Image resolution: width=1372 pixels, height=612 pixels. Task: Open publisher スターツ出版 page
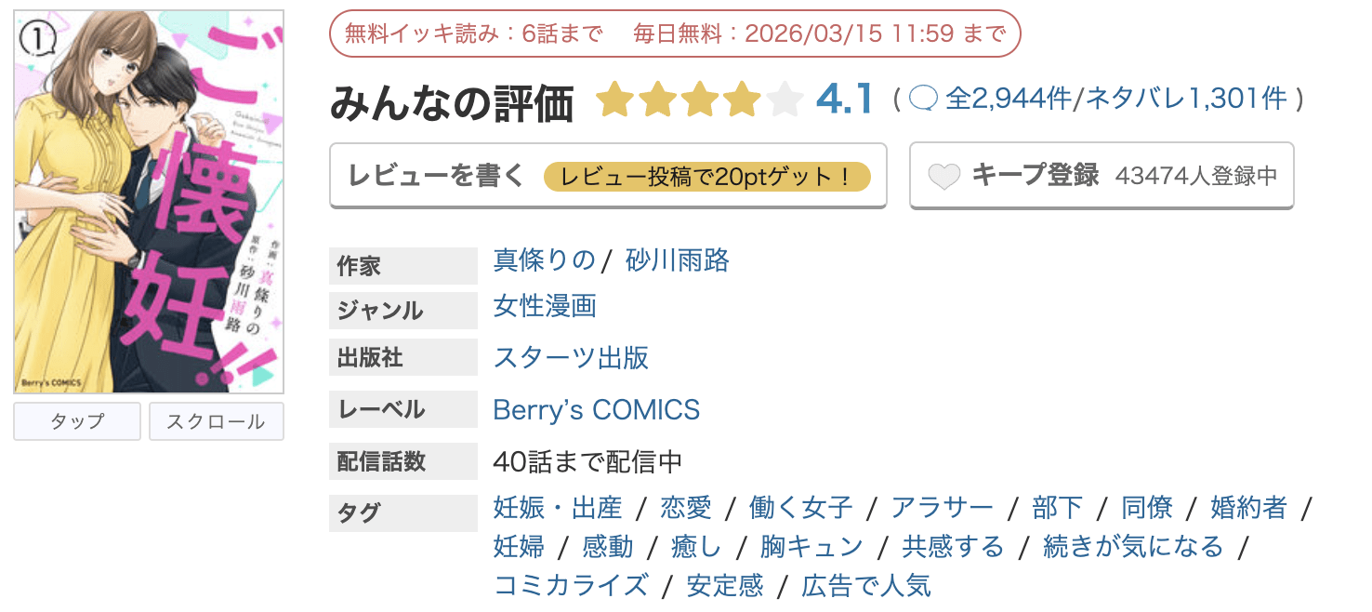[x=571, y=358]
